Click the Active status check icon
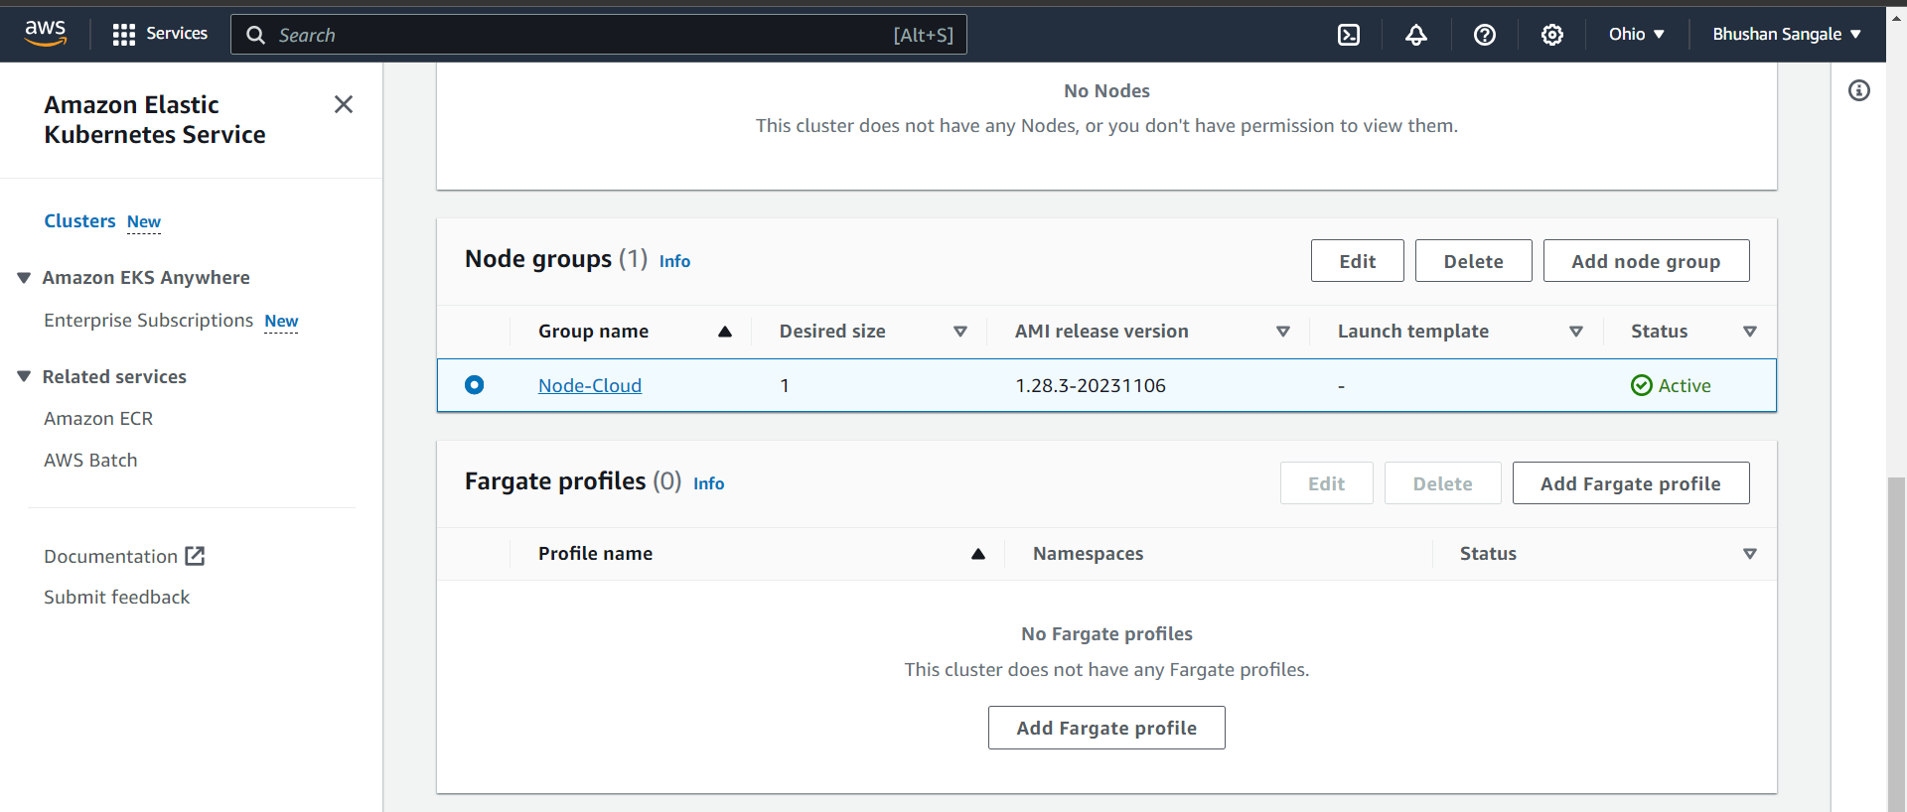Image resolution: width=1907 pixels, height=812 pixels. click(1642, 385)
